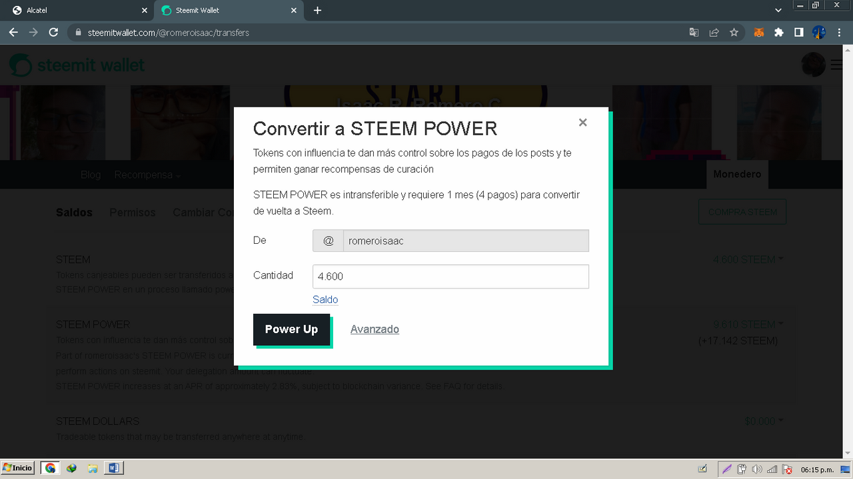Click the Saldo link under amount
853x479 pixels.
[x=325, y=300]
